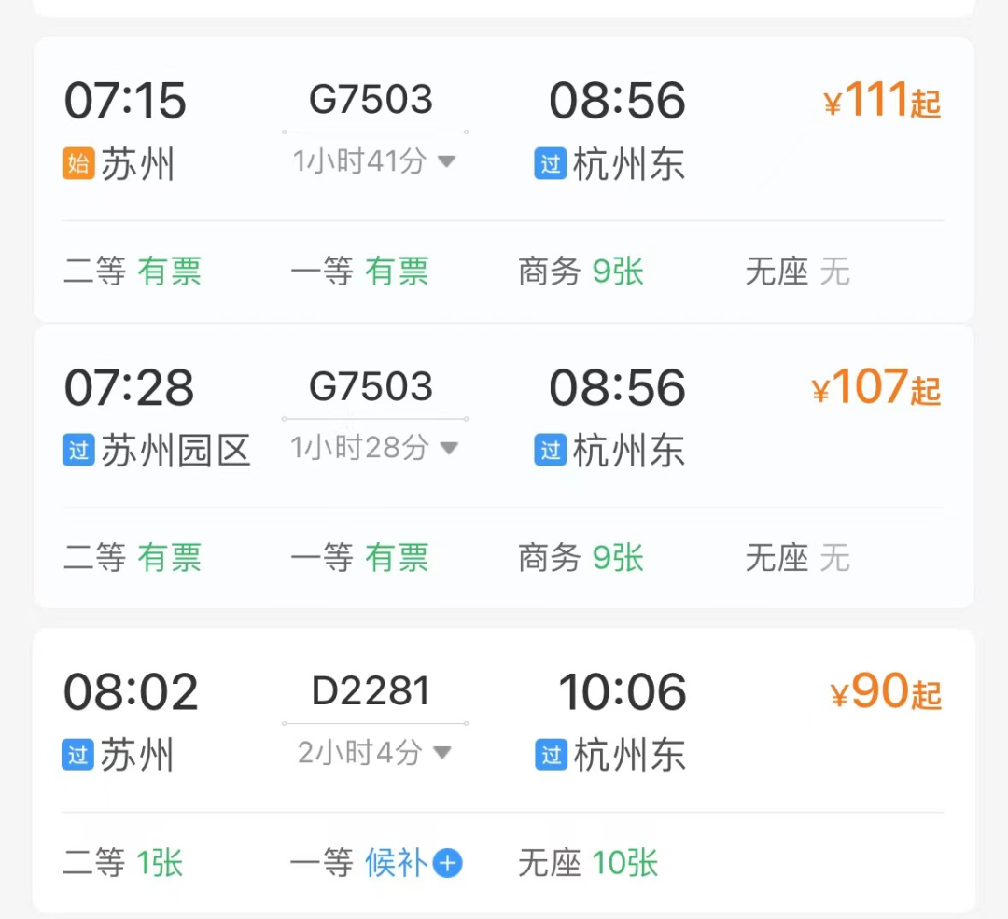
Task: Choose 二等 有票 on the 07:28 train
Action: (x=133, y=558)
